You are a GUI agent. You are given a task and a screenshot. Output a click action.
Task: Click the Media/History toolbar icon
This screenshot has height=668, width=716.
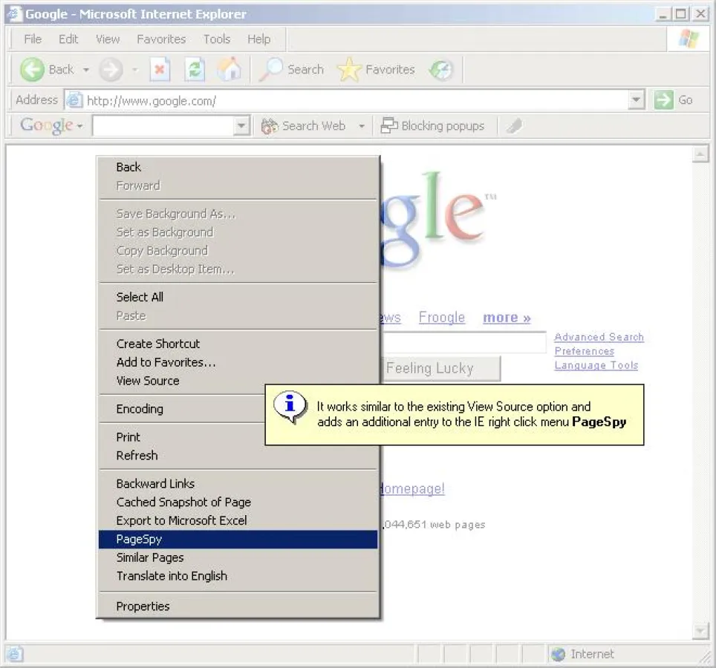[x=441, y=70]
